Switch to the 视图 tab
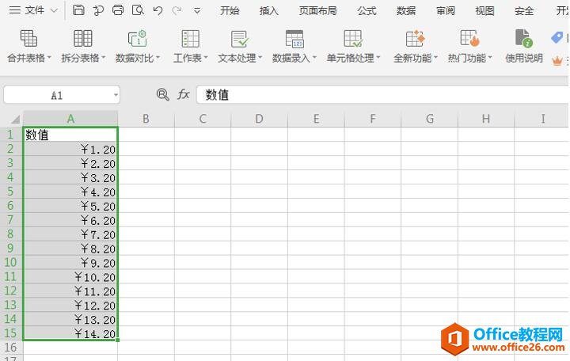Image resolution: width=570 pixels, height=361 pixels. click(484, 10)
